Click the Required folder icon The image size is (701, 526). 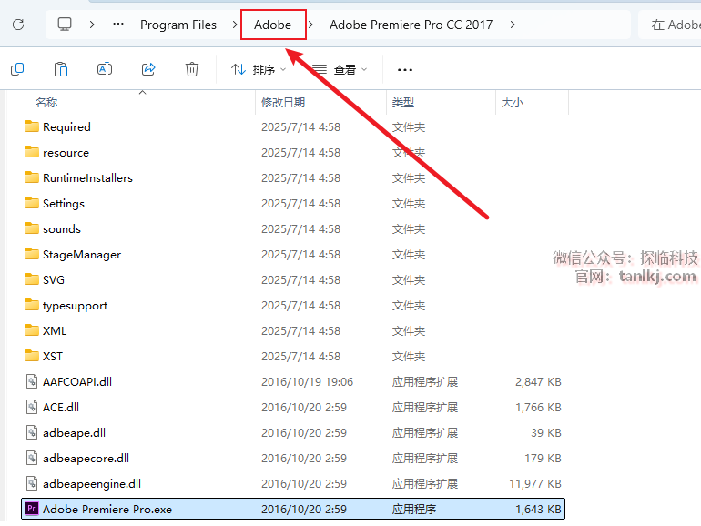click(x=31, y=126)
